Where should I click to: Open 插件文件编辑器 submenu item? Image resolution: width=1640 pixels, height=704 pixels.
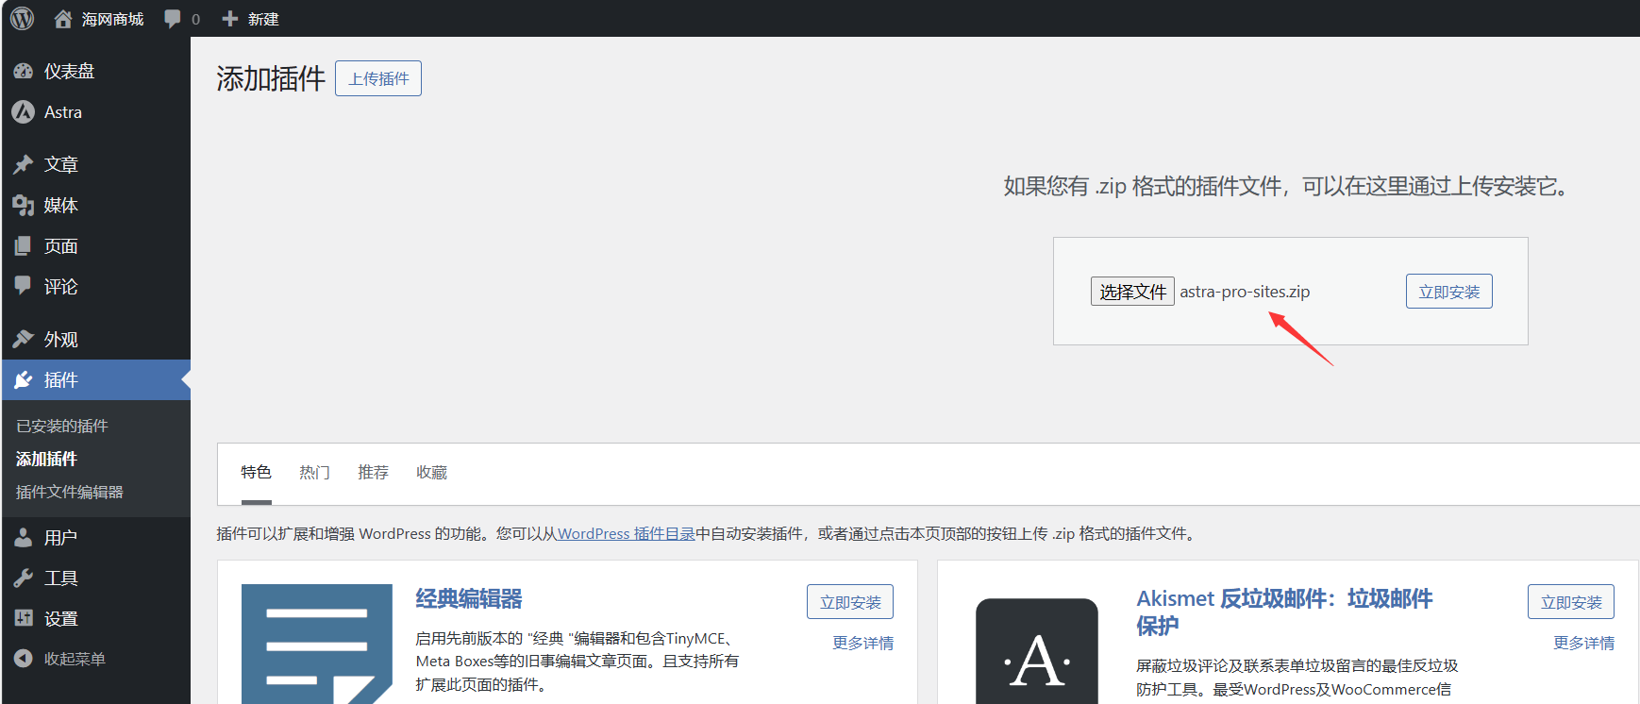coord(70,492)
